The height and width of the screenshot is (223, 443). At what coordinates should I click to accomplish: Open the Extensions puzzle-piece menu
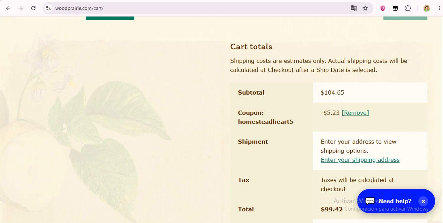[408, 8]
